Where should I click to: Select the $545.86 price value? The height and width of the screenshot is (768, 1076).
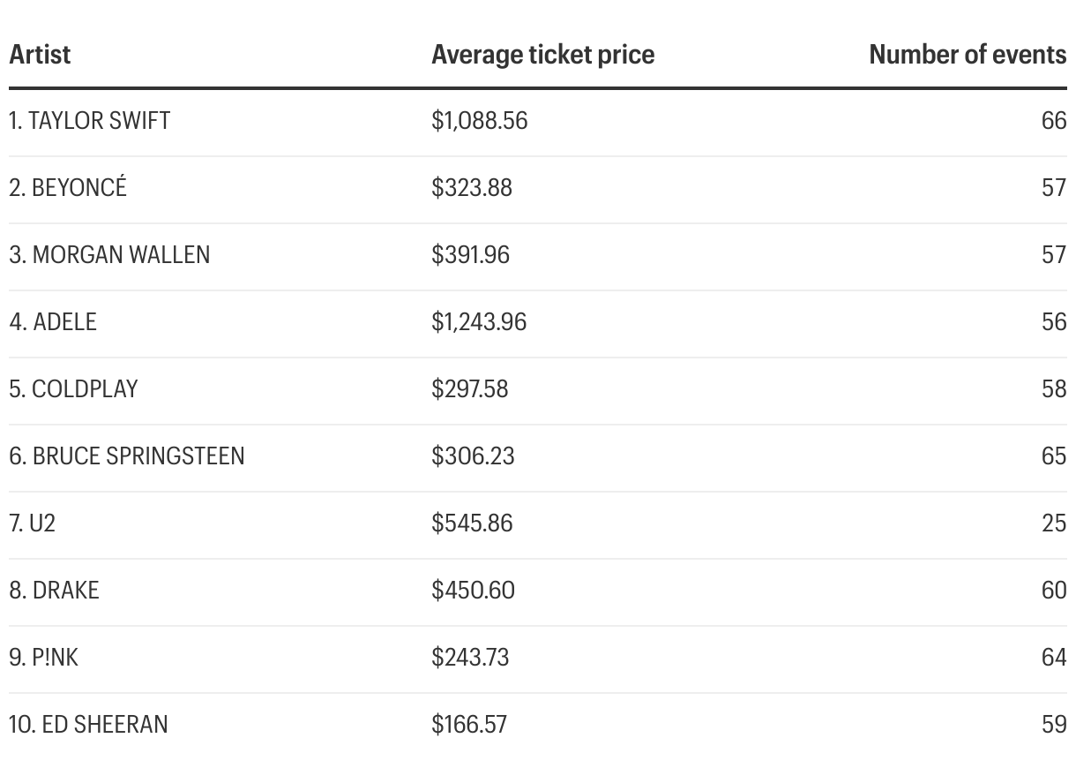[472, 523]
